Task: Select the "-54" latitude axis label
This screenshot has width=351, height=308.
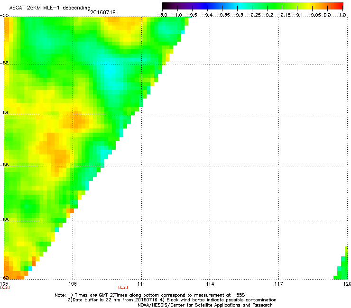Action: point(4,112)
